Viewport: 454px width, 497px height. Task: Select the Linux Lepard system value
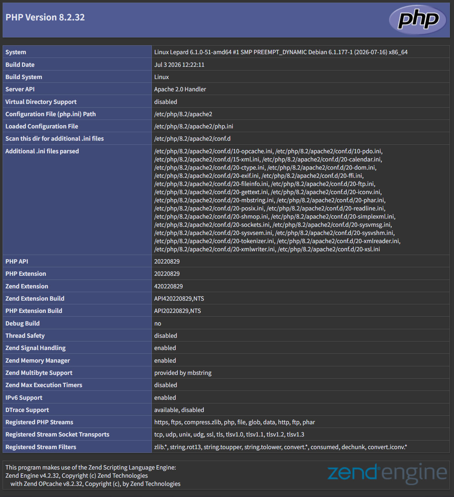click(281, 52)
